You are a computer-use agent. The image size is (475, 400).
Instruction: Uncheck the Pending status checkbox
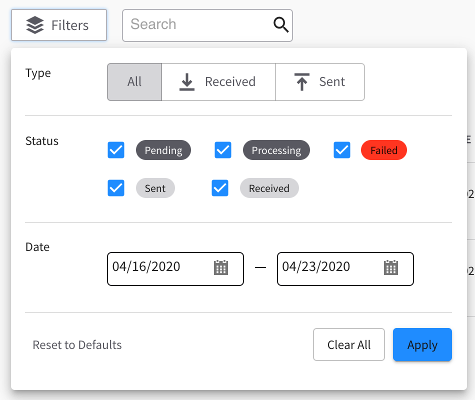tap(116, 150)
